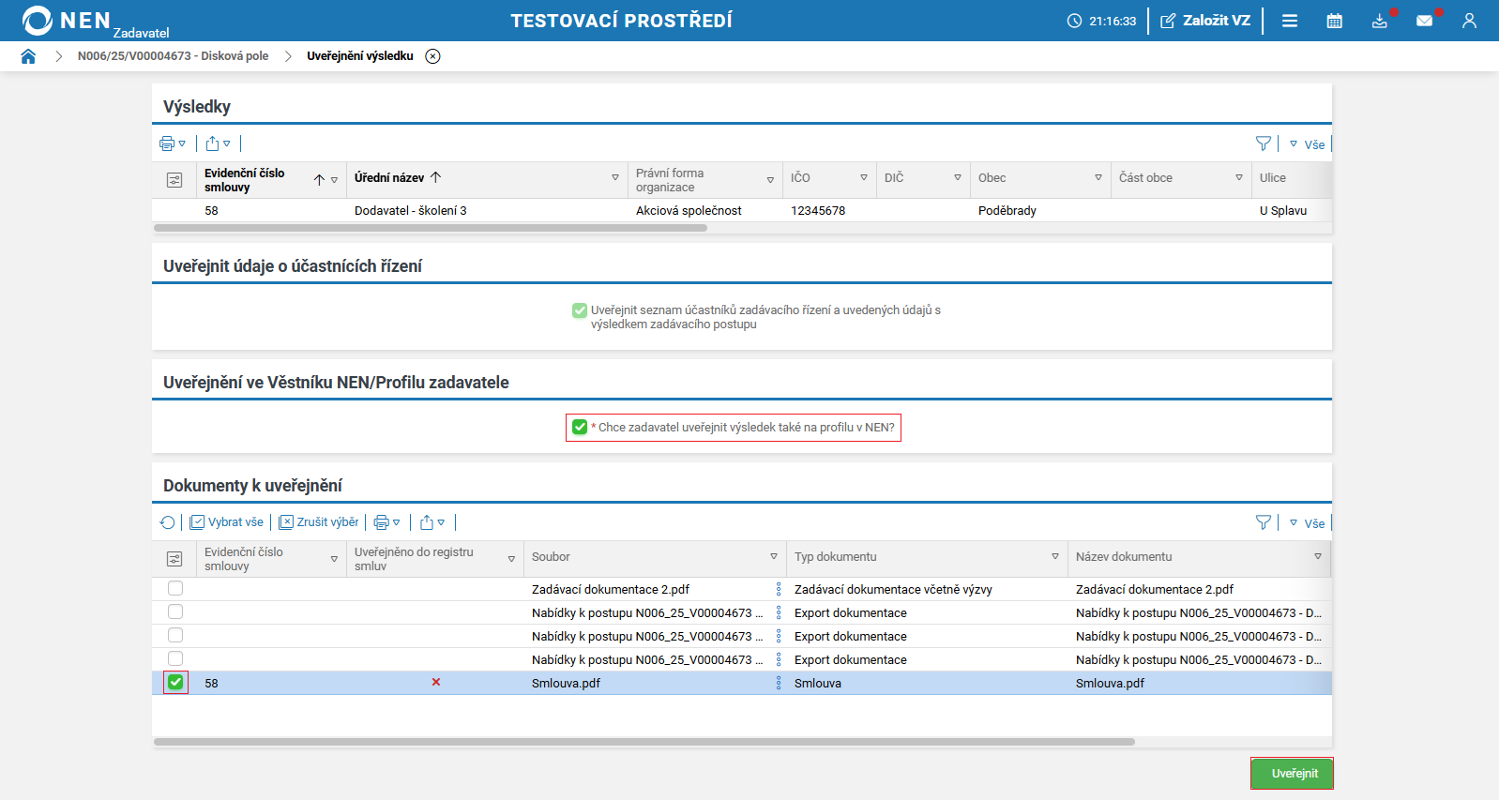1499x800 pixels.
Task: Open the user profile icon
Action: (x=1469, y=21)
